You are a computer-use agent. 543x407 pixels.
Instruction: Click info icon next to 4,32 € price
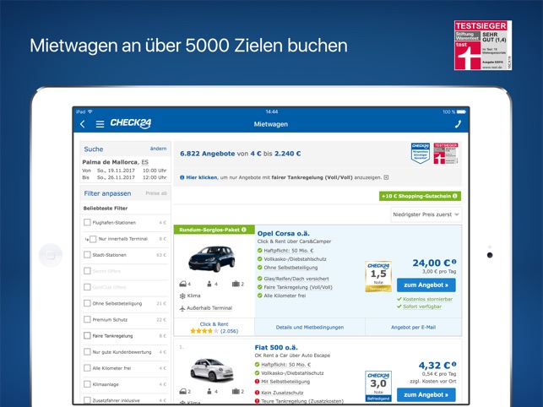[454, 364]
